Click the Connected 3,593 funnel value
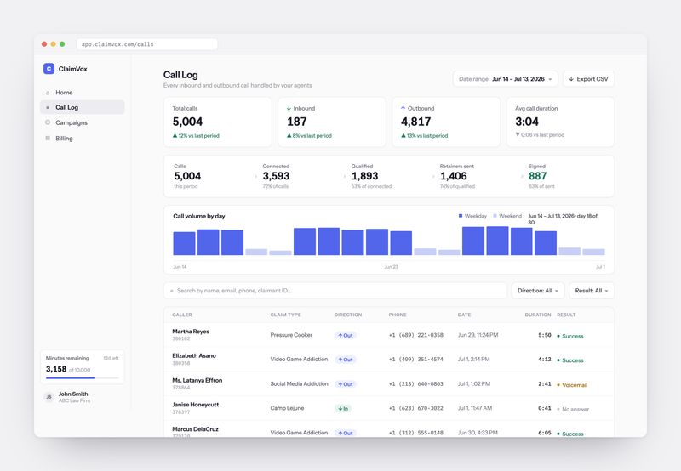The width and height of the screenshot is (681, 471). 276,176
